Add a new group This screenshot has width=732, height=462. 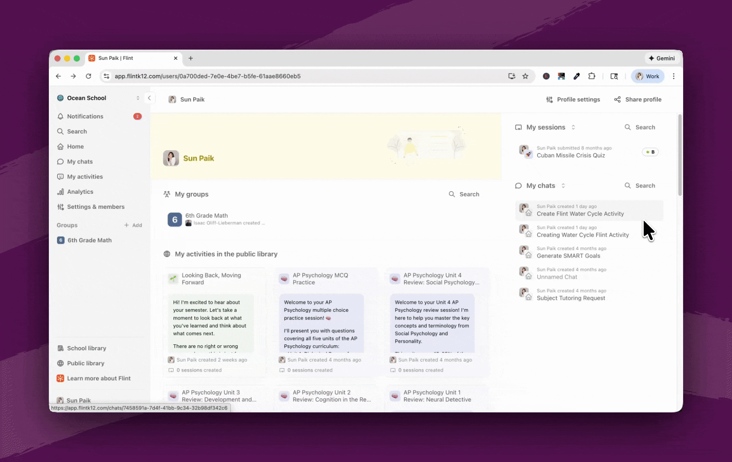[133, 225]
